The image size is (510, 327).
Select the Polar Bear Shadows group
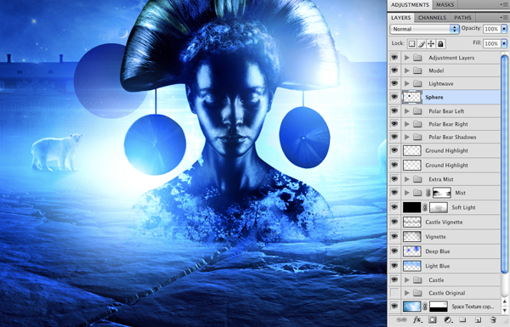[445, 137]
